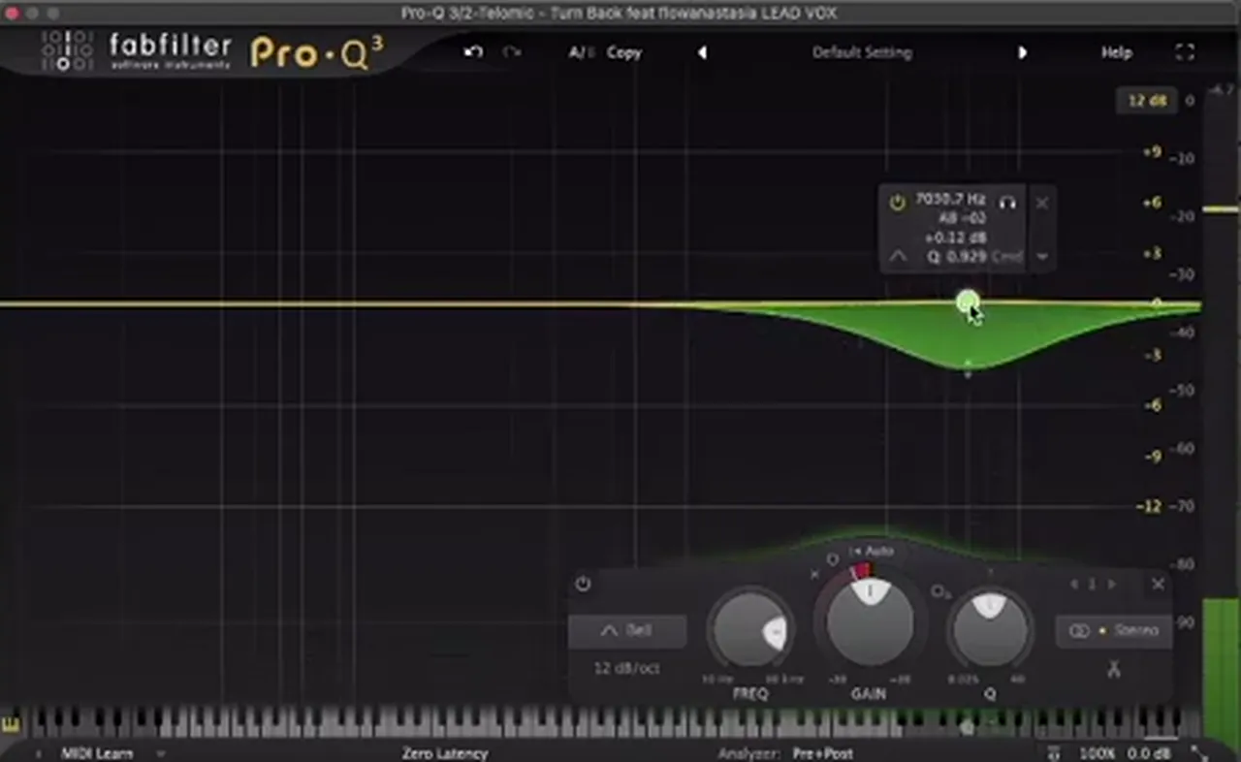Select the next band with the right arrow
The height and width of the screenshot is (762, 1241).
[1111, 584]
